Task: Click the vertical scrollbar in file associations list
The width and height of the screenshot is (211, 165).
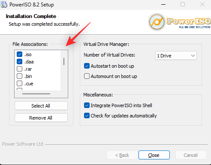Action: [64, 62]
